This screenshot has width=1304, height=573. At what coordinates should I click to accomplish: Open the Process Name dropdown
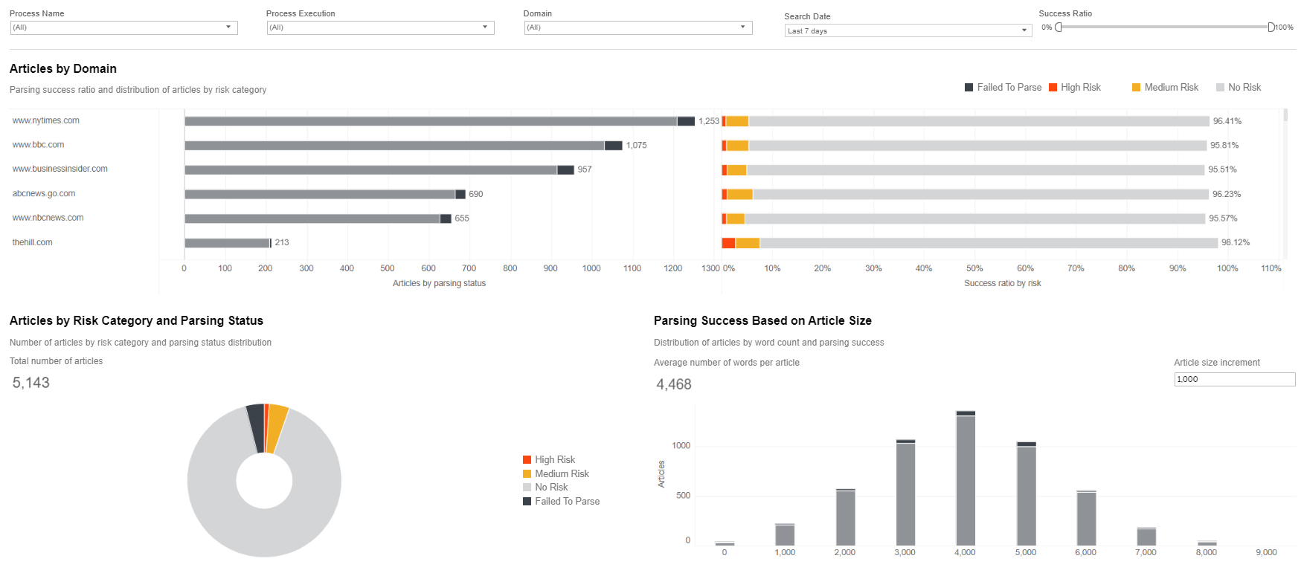click(123, 27)
